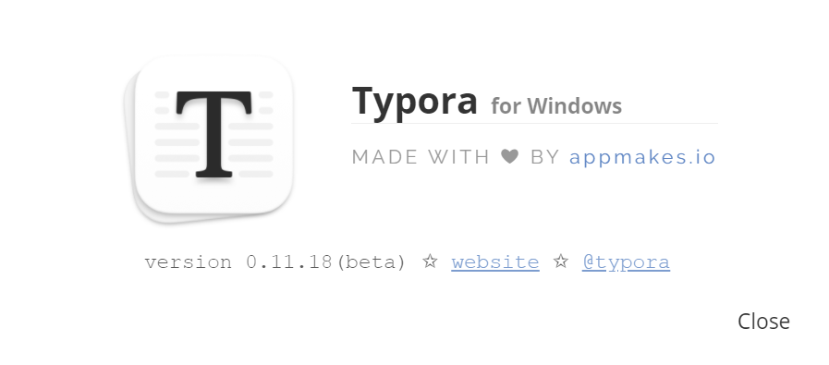Click gray text lines left of logo T

[x=177, y=134]
